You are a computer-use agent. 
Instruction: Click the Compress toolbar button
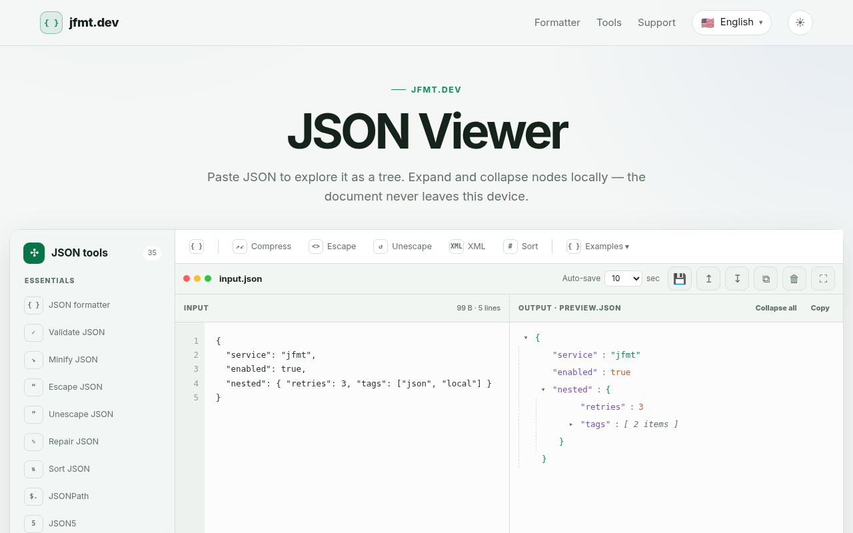click(x=262, y=247)
